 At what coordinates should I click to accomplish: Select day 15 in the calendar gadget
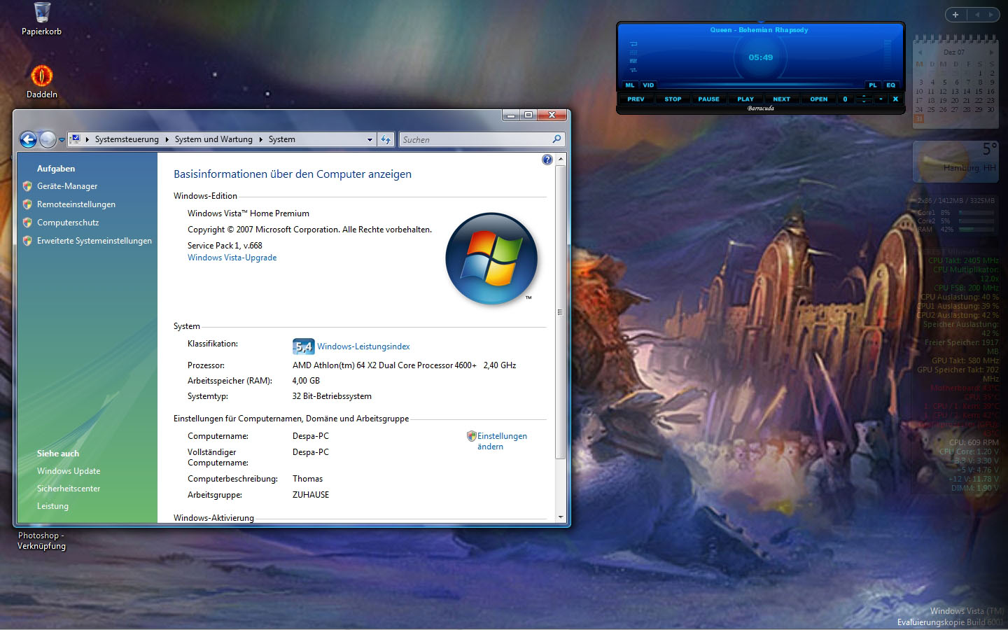[x=979, y=91]
